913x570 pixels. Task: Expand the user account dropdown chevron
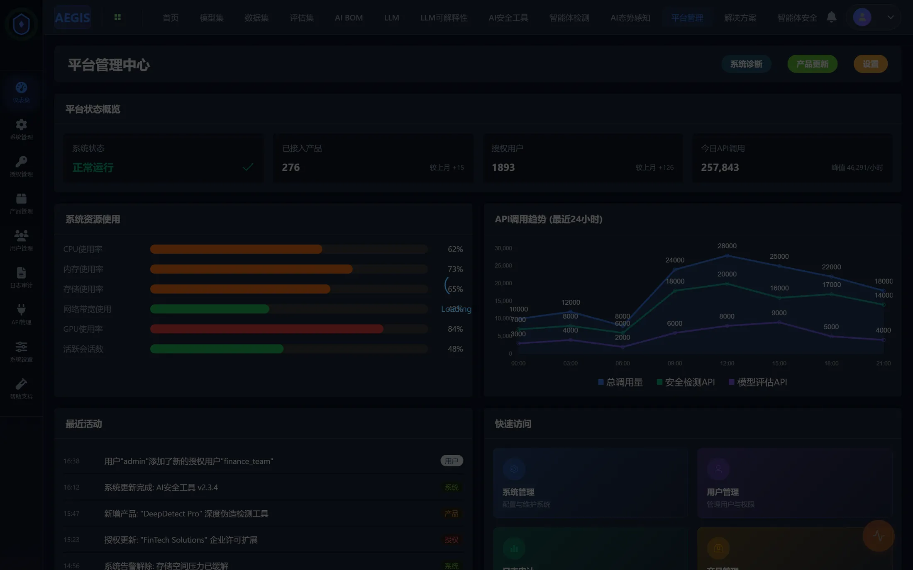(891, 17)
